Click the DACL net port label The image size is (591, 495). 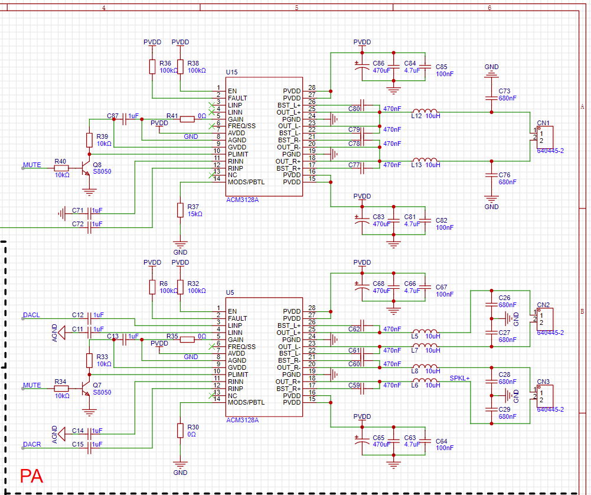pos(31,315)
